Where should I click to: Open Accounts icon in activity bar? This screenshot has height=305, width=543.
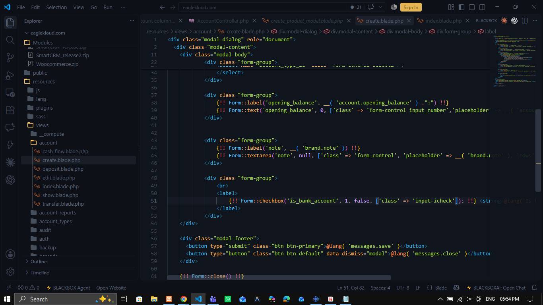pyautogui.click(x=10, y=254)
